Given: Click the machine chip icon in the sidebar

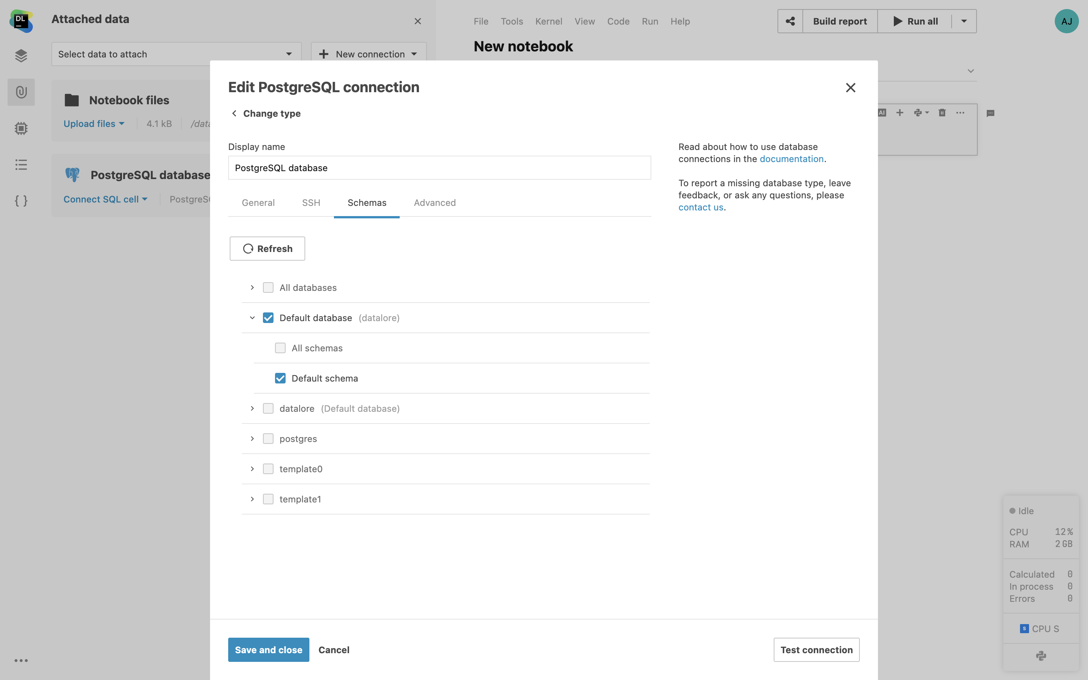Looking at the screenshot, I should [x=21, y=128].
